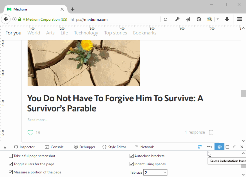This screenshot has height=177, width=246.
Task: Expand dropdown arrow next to toolbar globe icon
Action: coord(218,19)
